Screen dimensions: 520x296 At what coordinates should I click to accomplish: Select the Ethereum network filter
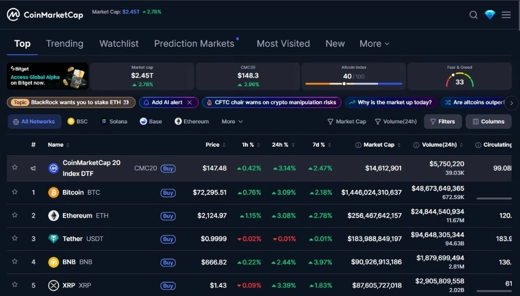pyautogui.click(x=192, y=122)
